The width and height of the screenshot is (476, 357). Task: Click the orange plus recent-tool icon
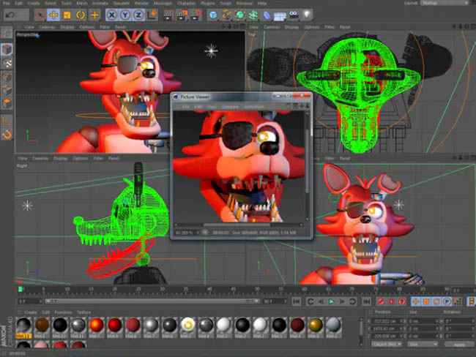(x=94, y=15)
